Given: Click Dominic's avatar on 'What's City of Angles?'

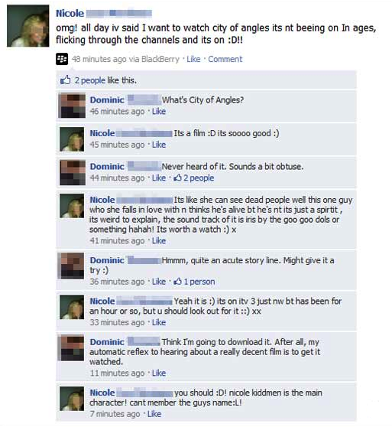Looking at the screenshot, I should [x=72, y=106].
